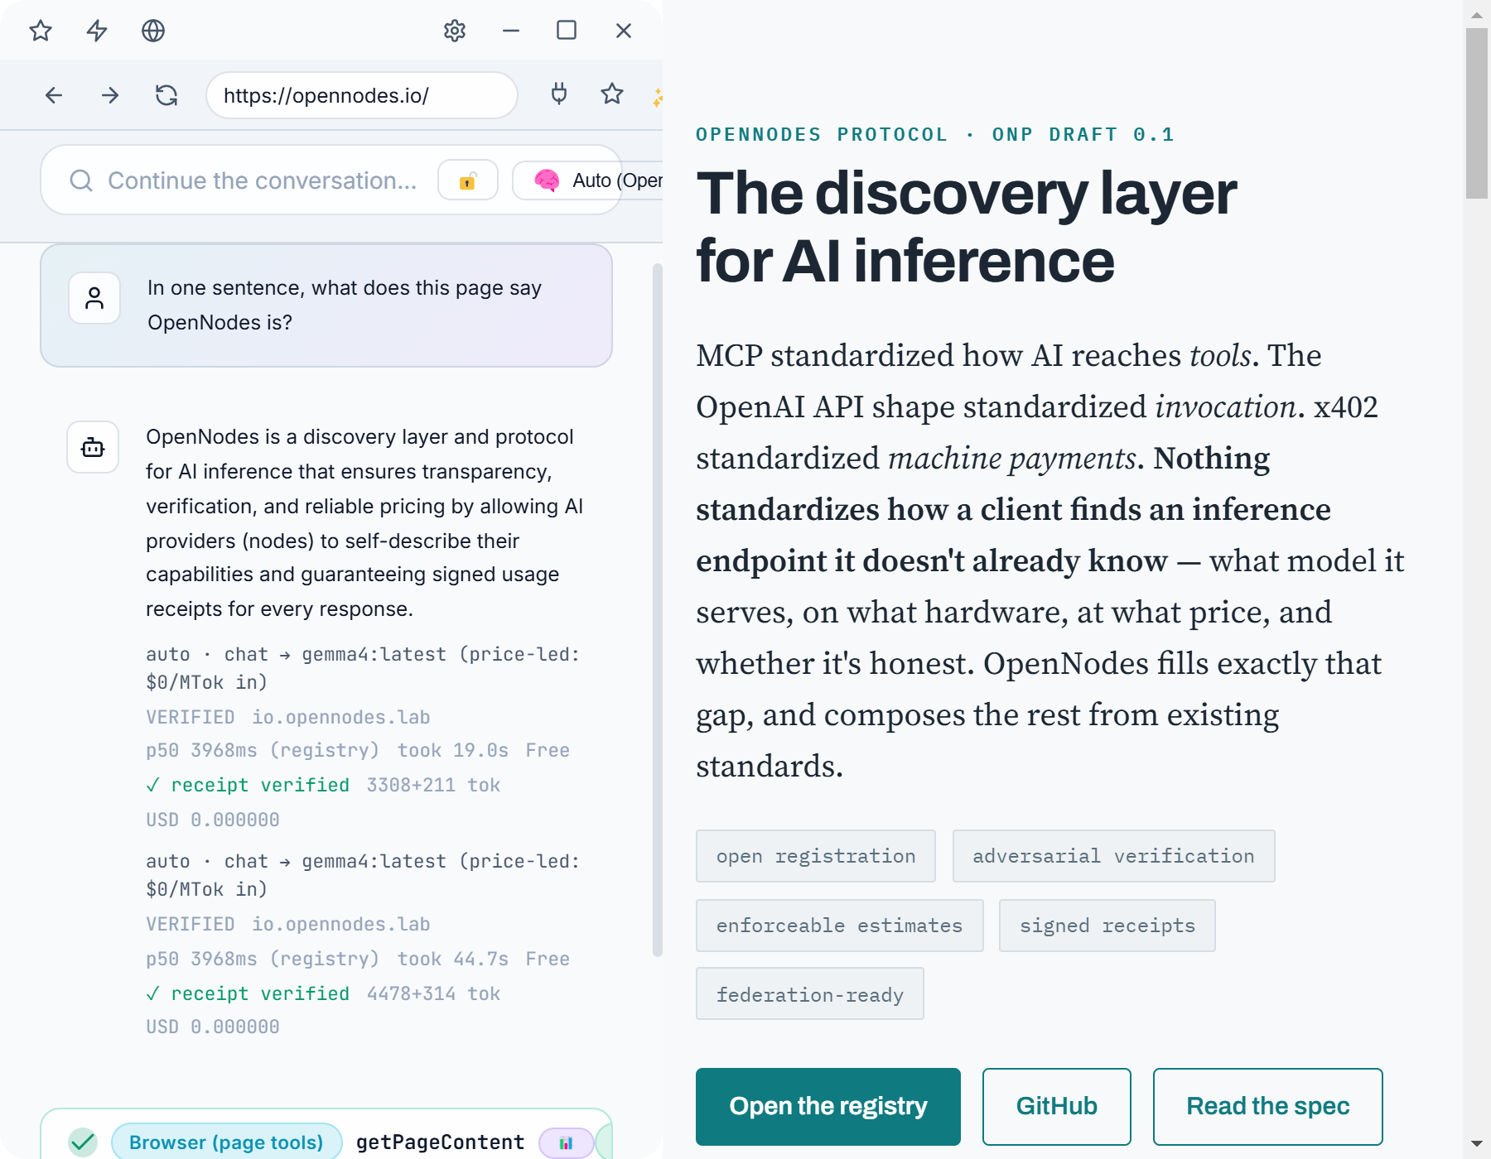Click the getPageContent tool label

pyautogui.click(x=440, y=1142)
